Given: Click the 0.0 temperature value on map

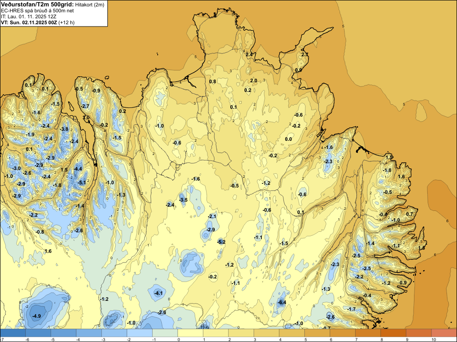Looking at the screenshot, I should pyautogui.click(x=288, y=139).
